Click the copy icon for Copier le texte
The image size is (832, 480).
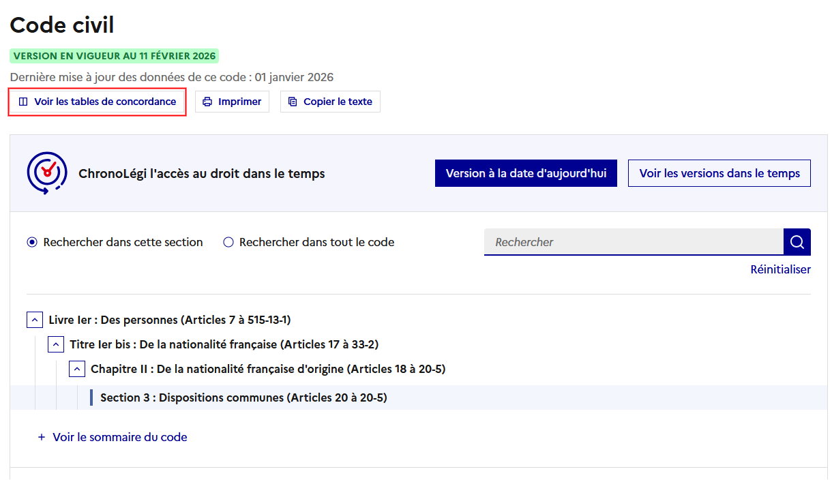click(x=293, y=102)
